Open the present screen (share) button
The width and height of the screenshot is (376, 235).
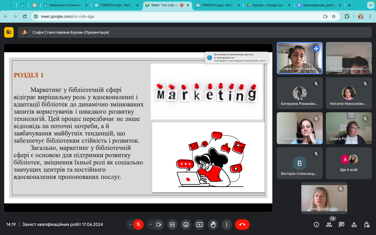coord(199,225)
